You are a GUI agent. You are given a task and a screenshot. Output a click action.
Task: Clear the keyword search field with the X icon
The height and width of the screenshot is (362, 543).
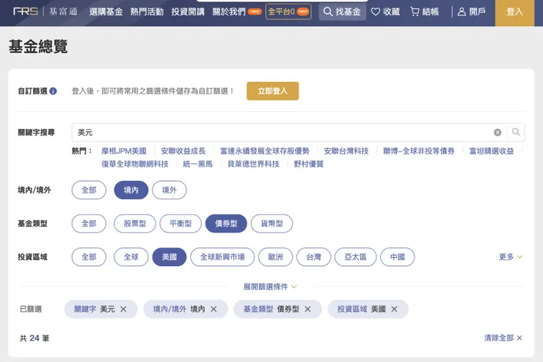(498, 133)
